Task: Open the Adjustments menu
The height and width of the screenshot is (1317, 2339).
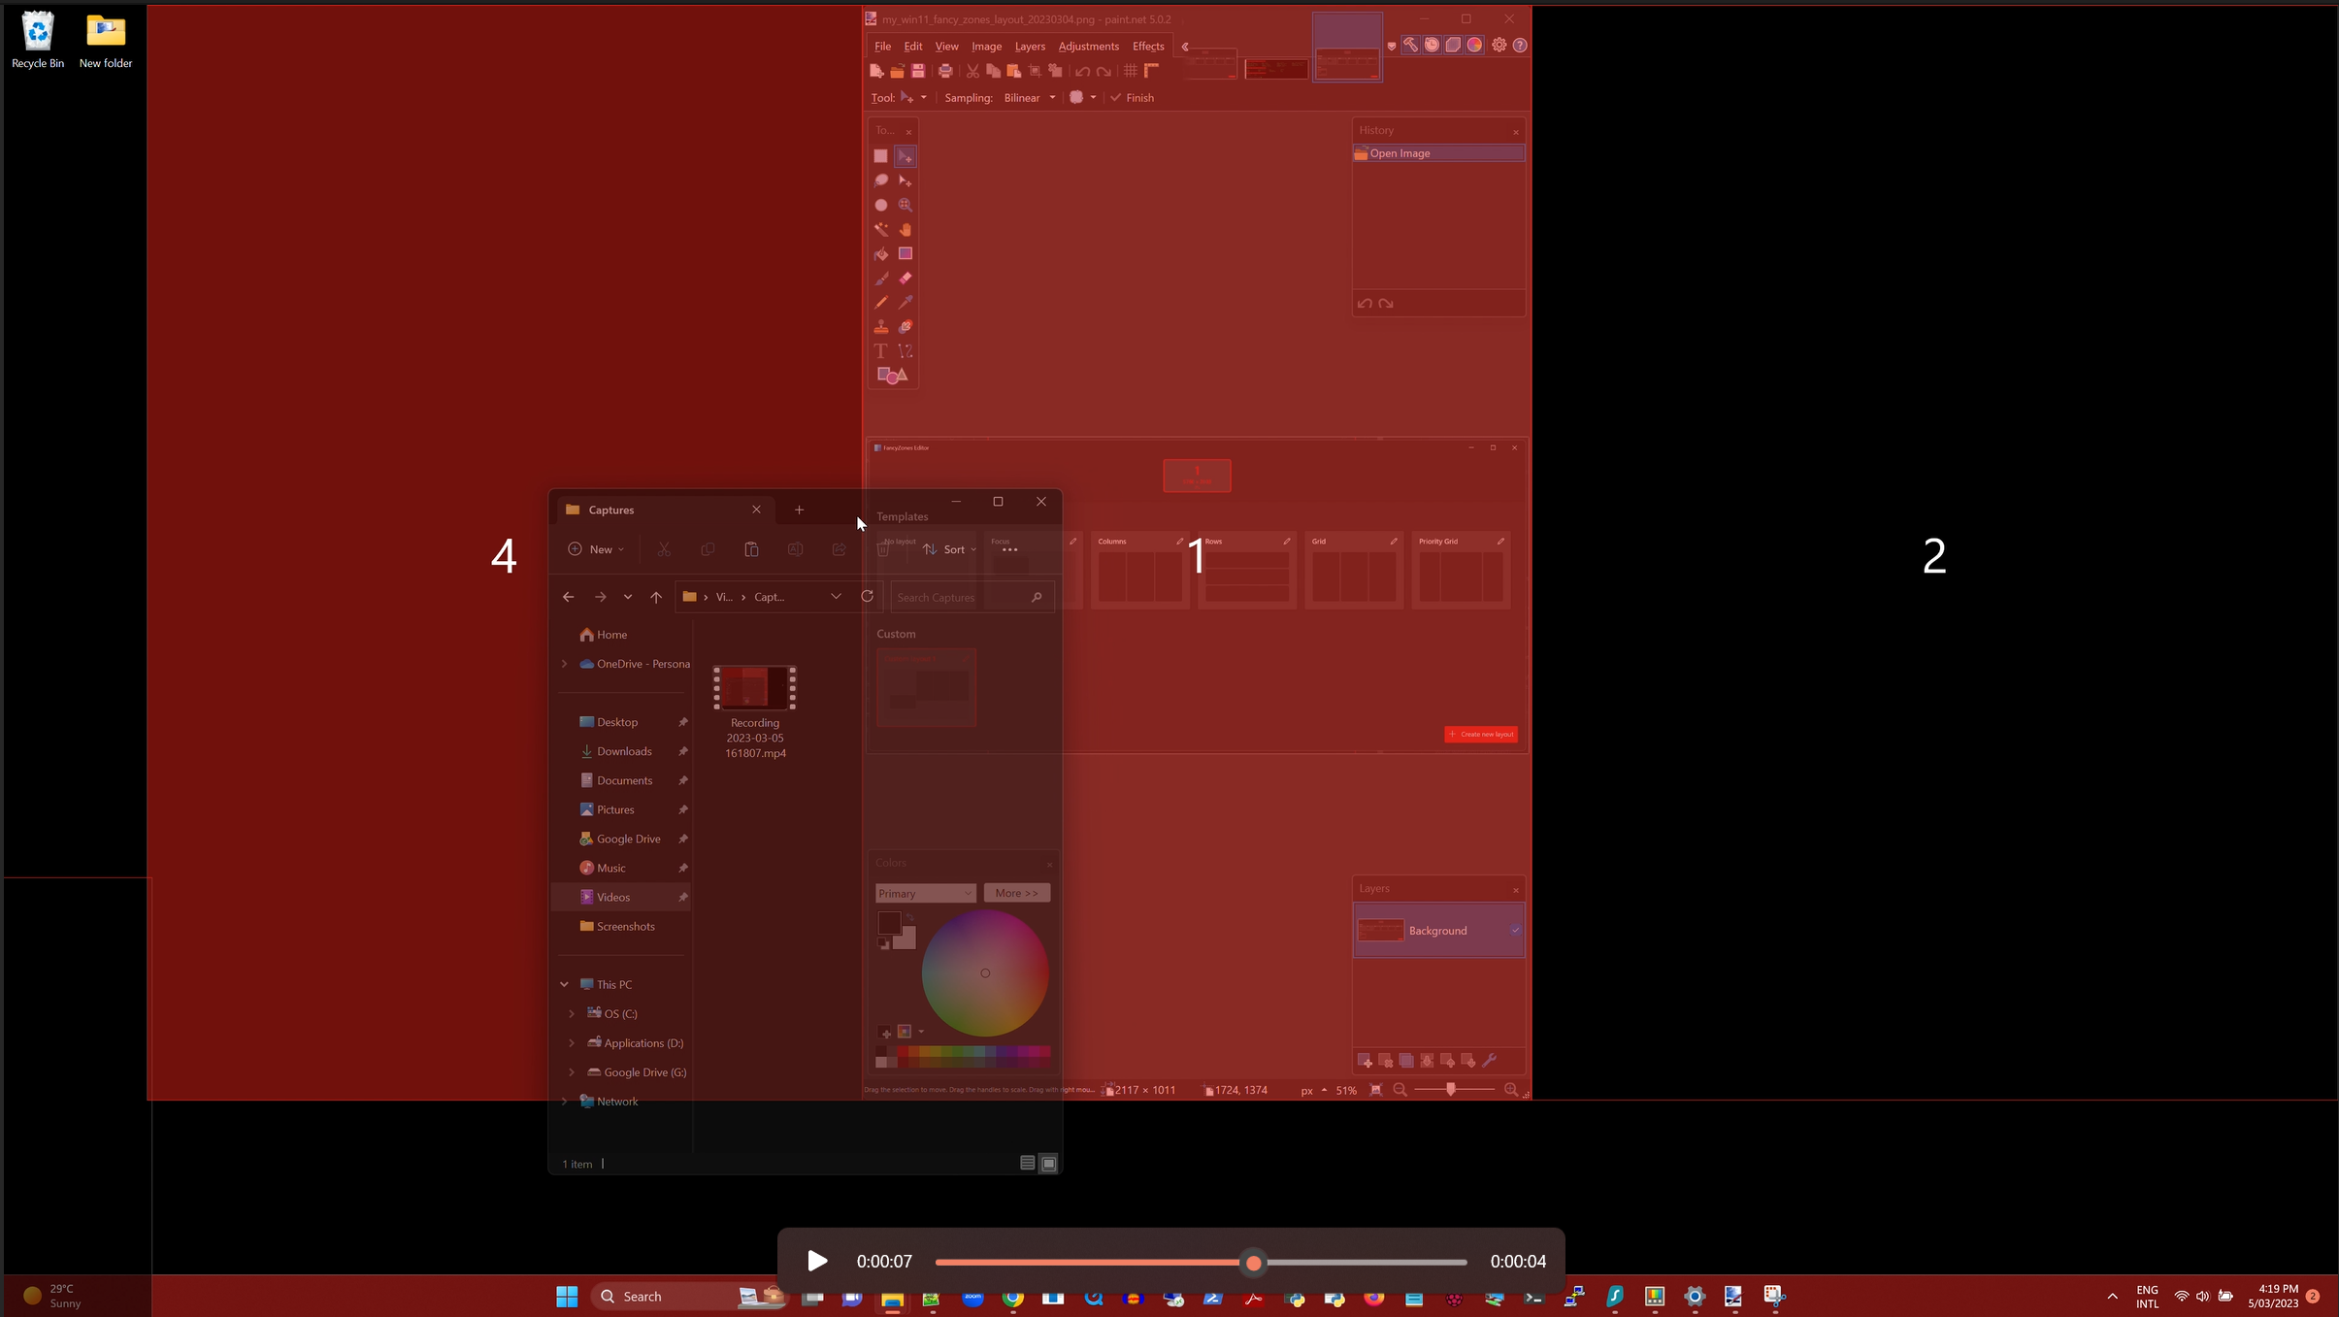Action: 1088,46
